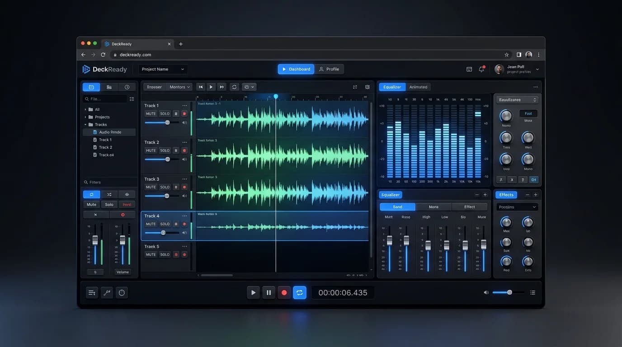Enable Solo on Track 4
This screenshot has width=622, height=347.
click(x=165, y=224)
